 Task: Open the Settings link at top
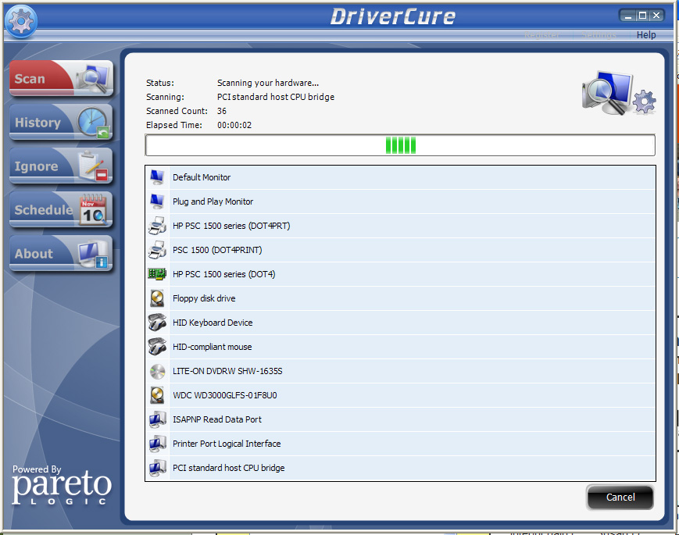pos(599,34)
